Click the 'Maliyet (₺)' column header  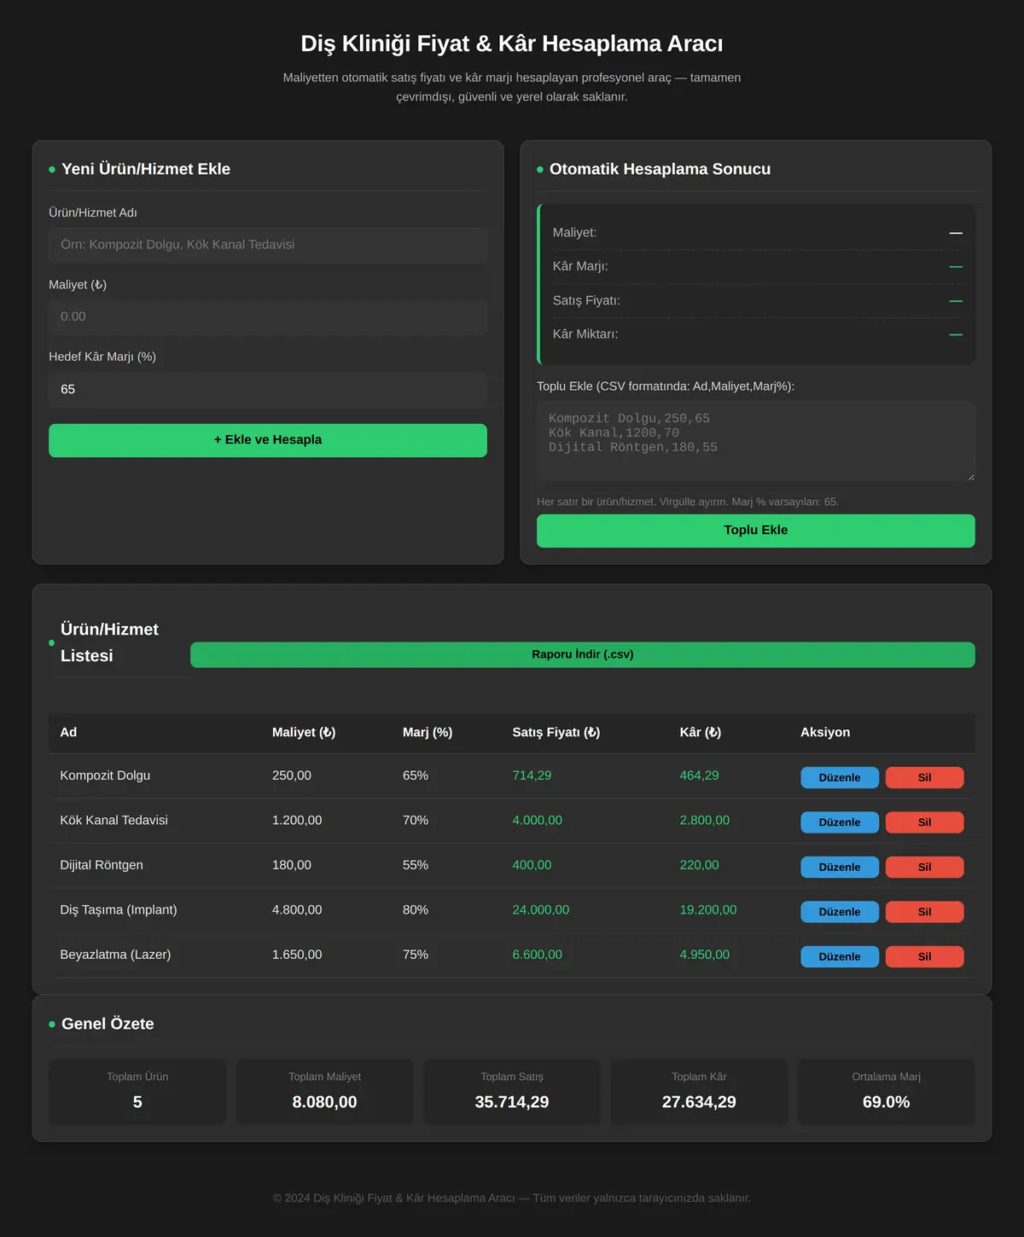tap(304, 733)
